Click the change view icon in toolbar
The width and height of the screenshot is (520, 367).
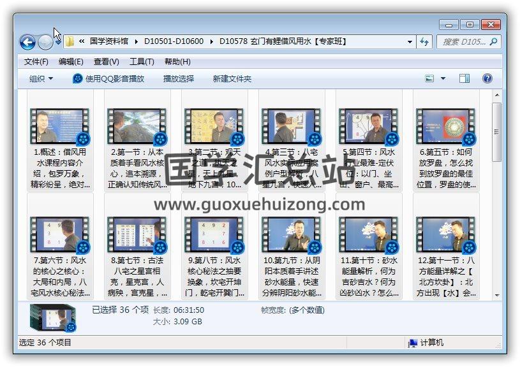[x=430, y=78]
